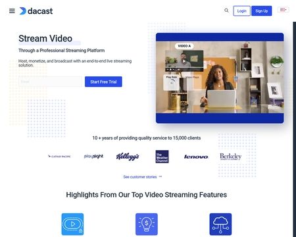Open the search magnifier icon
296x237 pixels.
coord(226,11)
